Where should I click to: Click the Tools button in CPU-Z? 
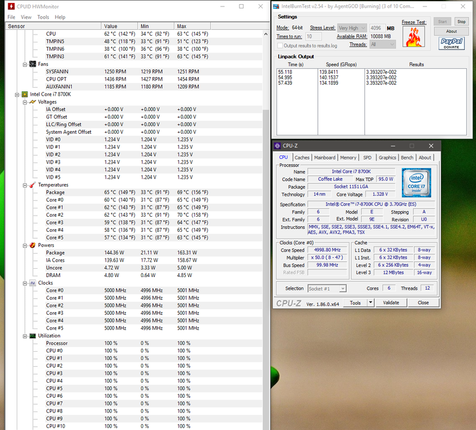355,303
